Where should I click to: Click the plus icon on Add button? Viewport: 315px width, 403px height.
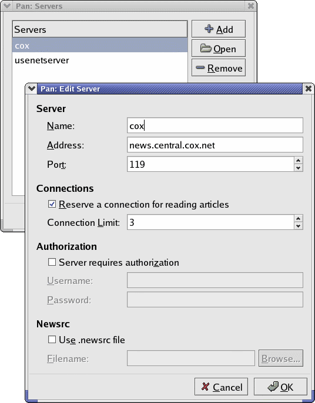(x=209, y=29)
